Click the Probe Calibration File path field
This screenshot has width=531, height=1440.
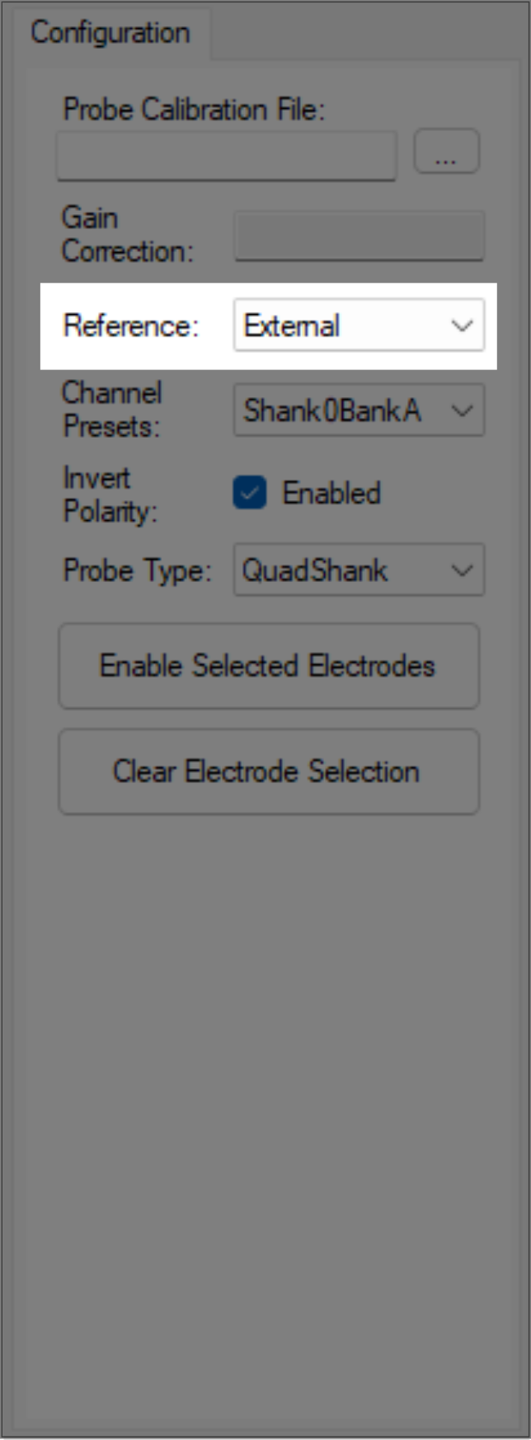pyautogui.click(x=226, y=155)
